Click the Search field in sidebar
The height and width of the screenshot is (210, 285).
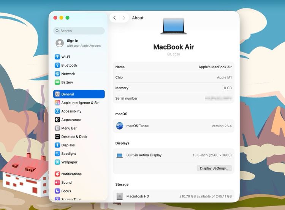pos(79,31)
